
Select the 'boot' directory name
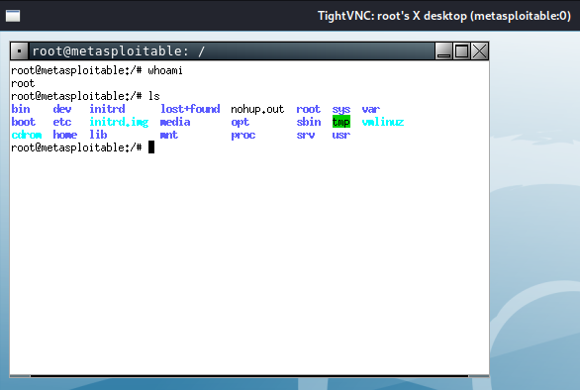tap(24, 122)
